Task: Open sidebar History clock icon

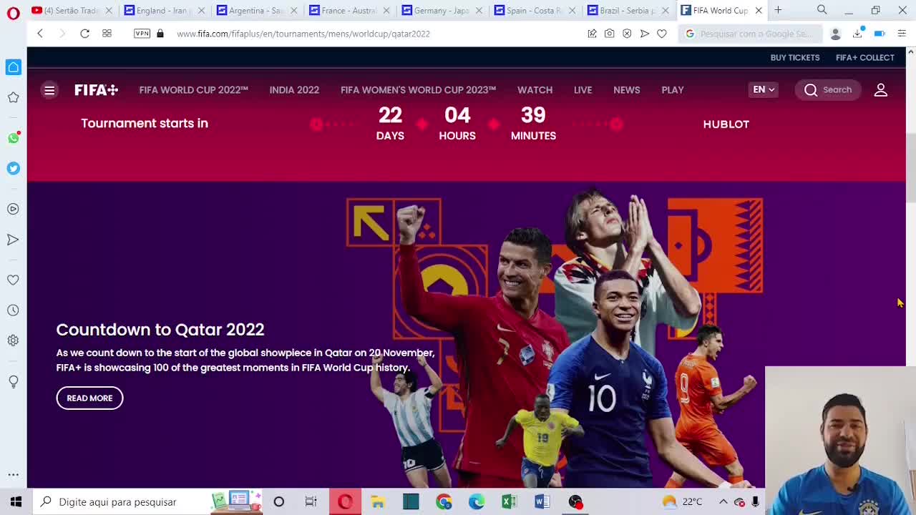Action: pyautogui.click(x=13, y=310)
